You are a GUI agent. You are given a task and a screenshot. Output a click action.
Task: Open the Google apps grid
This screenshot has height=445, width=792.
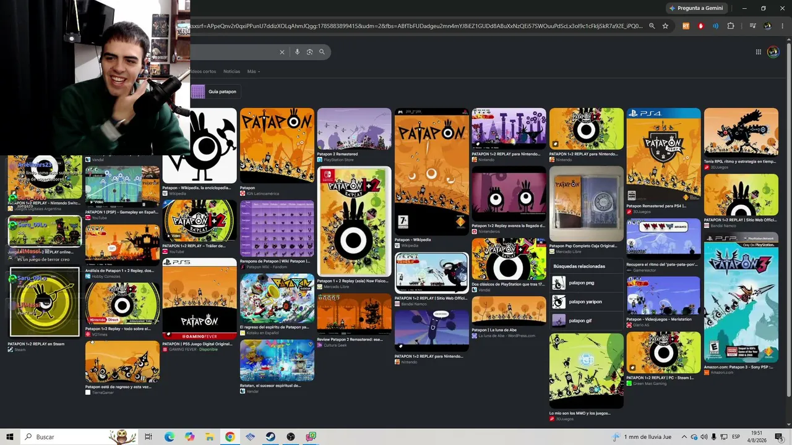click(758, 52)
